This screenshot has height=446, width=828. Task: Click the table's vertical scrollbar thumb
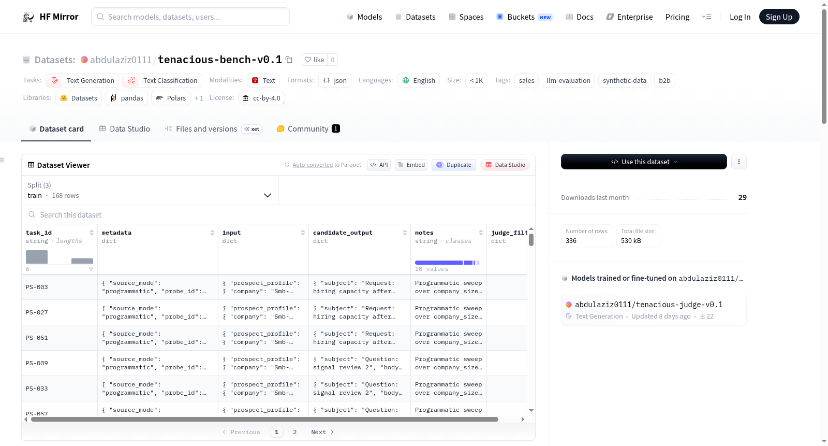tap(531, 240)
